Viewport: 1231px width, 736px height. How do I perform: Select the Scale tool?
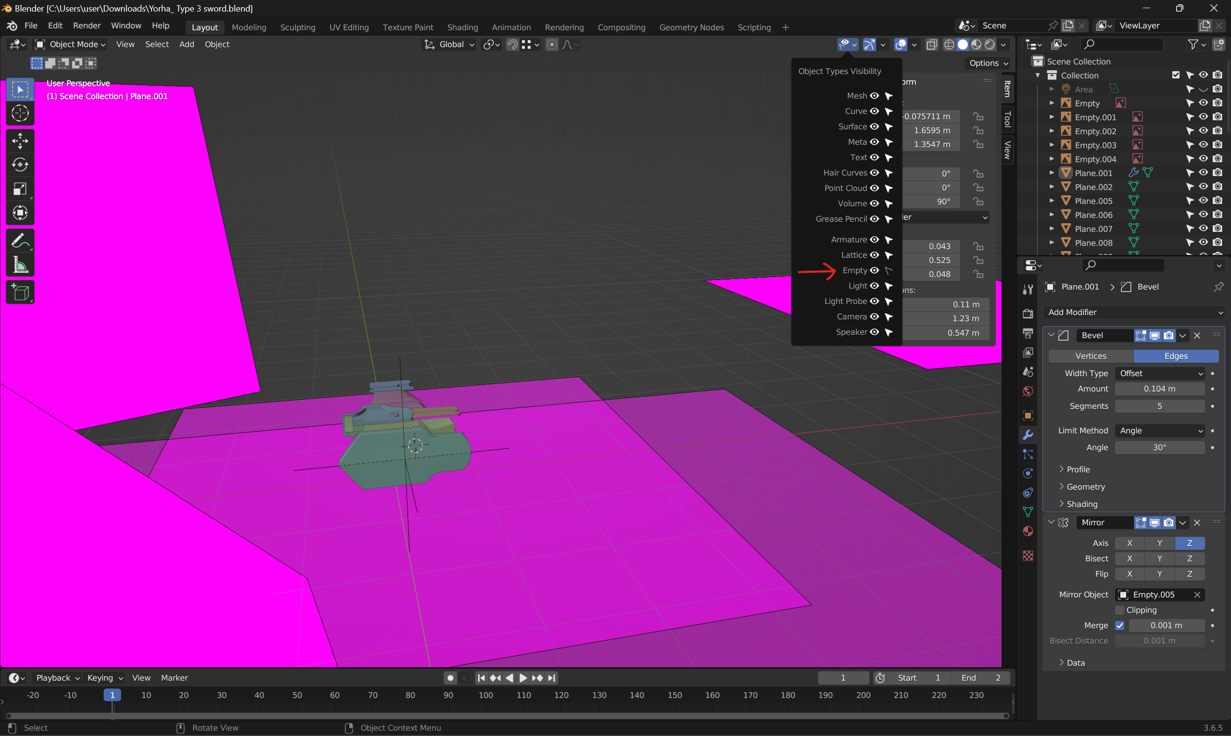coord(20,189)
